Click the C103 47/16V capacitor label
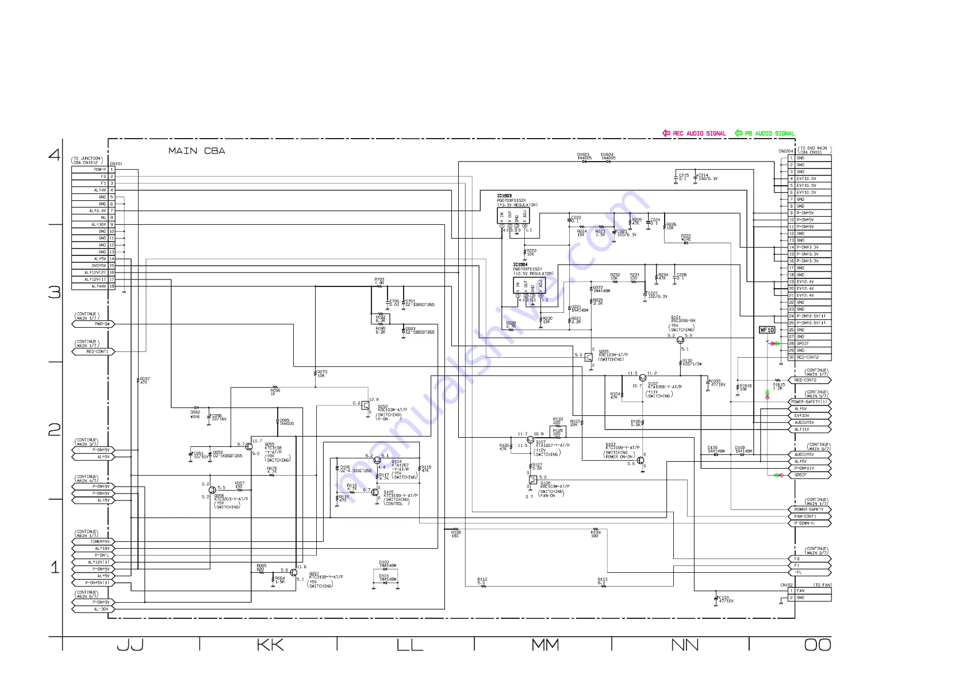Viewport: 978px width, 685px height. pos(726,599)
